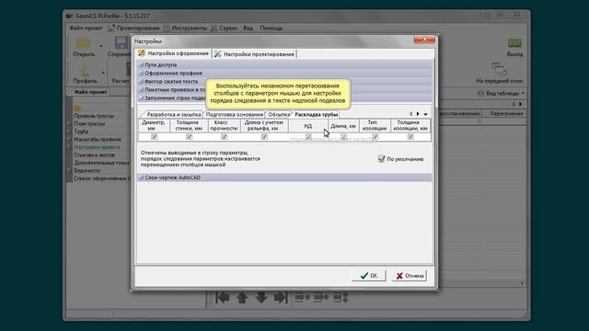The width and height of the screenshot is (589, 331).
Task: Expand the Ведомости tree node
Action: pos(70,170)
